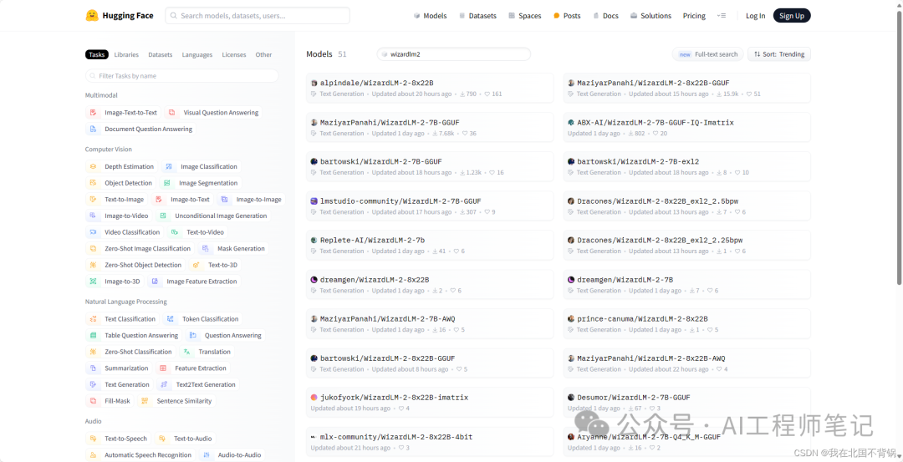Open Posts in the top navigation
Viewport: 903px width, 462px height.
567,16
